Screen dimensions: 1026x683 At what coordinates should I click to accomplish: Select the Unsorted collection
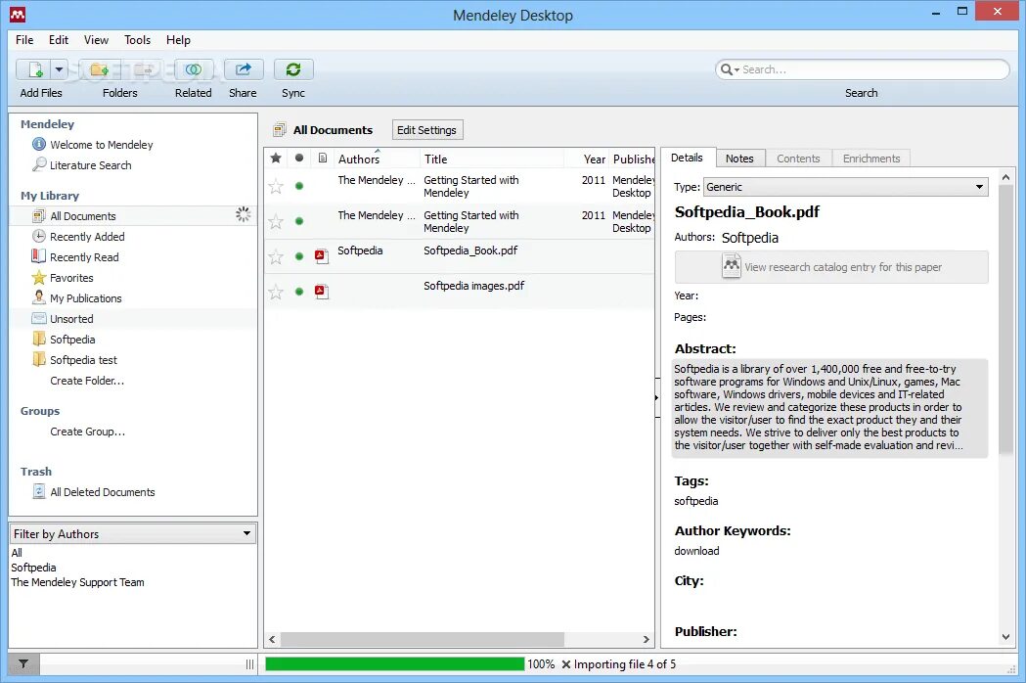pos(71,319)
